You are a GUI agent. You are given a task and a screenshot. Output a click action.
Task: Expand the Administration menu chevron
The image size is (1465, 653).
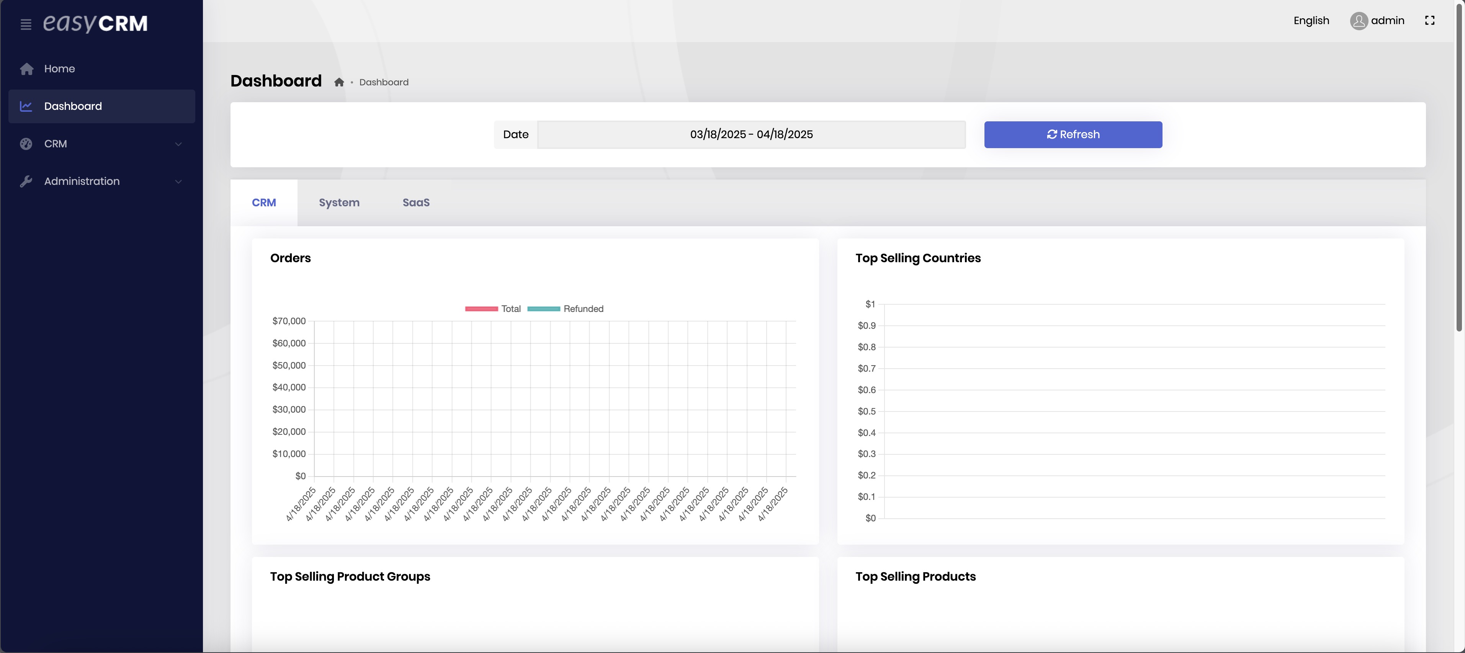click(x=178, y=181)
